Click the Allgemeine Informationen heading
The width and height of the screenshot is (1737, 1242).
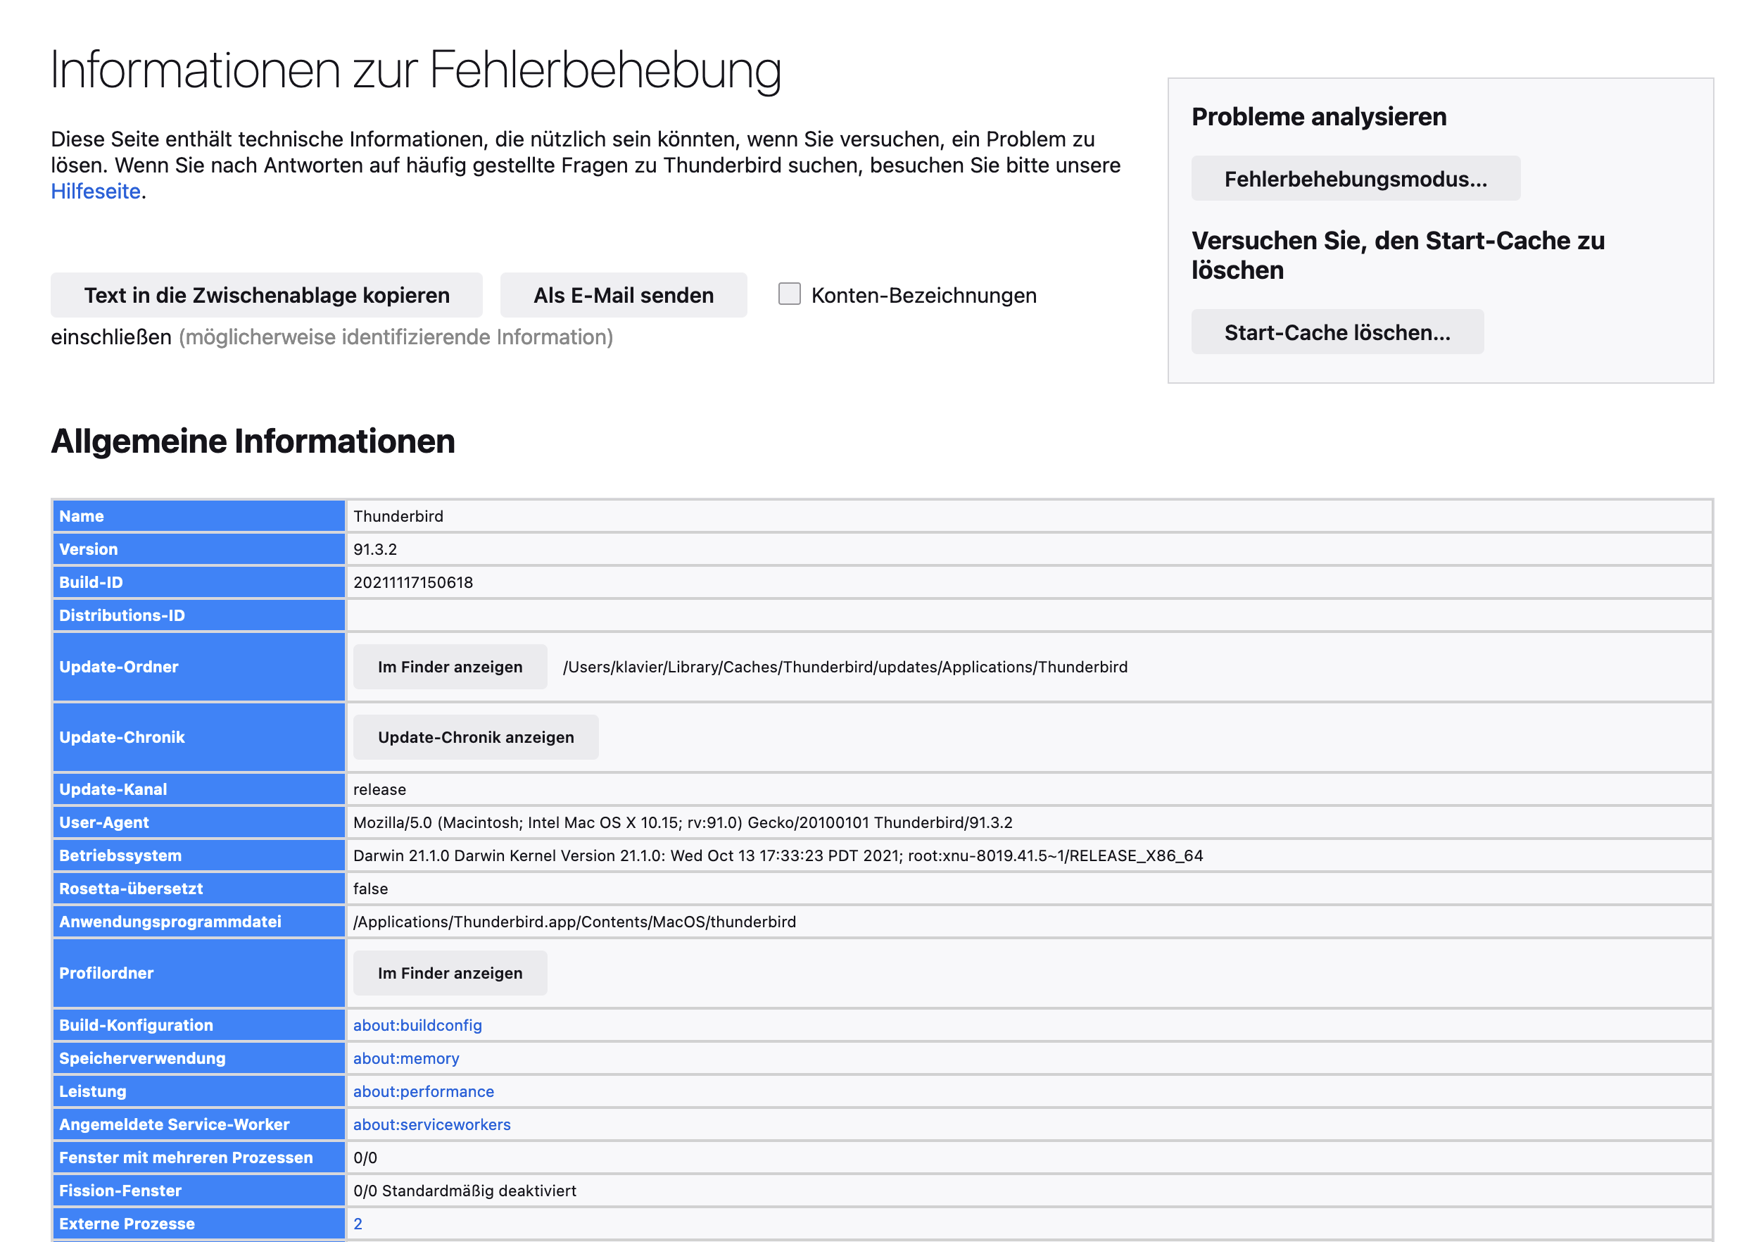(x=253, y=441)
